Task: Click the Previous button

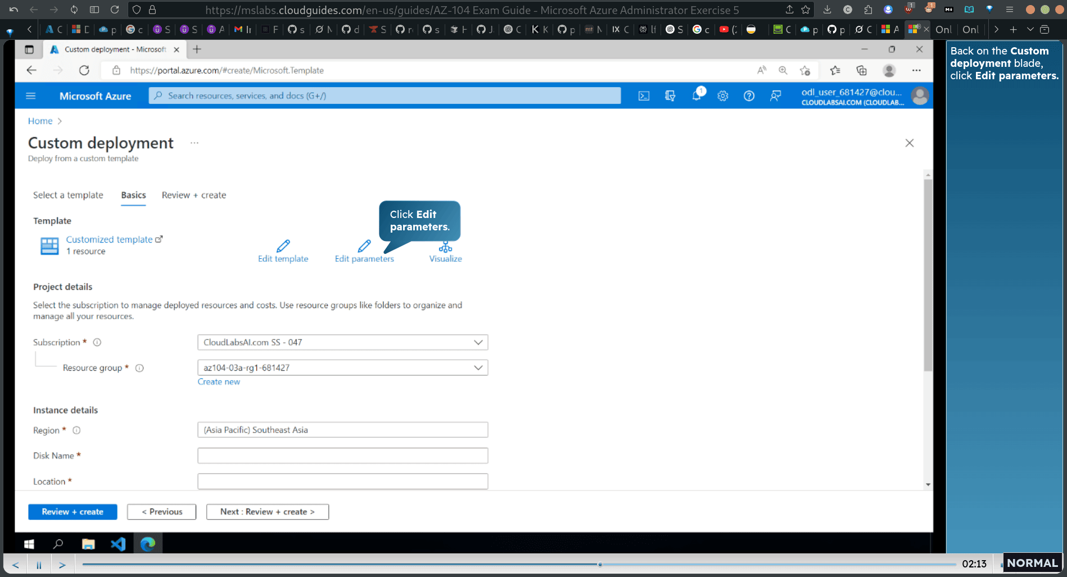Action: [x=161, y=512]
